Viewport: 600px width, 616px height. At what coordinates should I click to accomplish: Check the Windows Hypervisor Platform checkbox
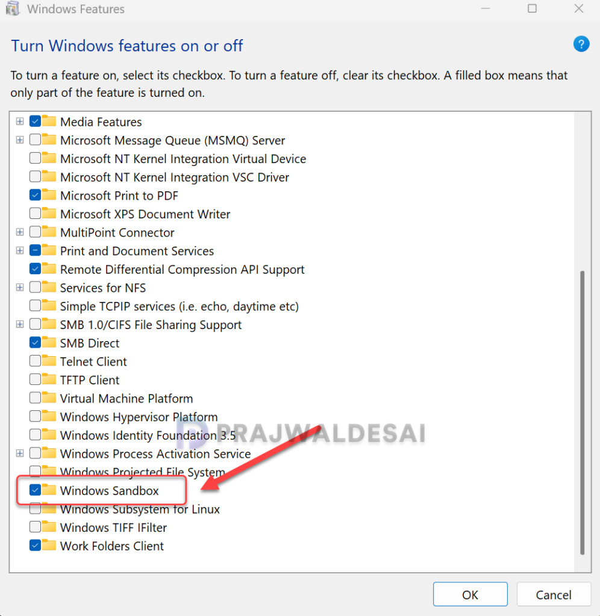(35, 416)
